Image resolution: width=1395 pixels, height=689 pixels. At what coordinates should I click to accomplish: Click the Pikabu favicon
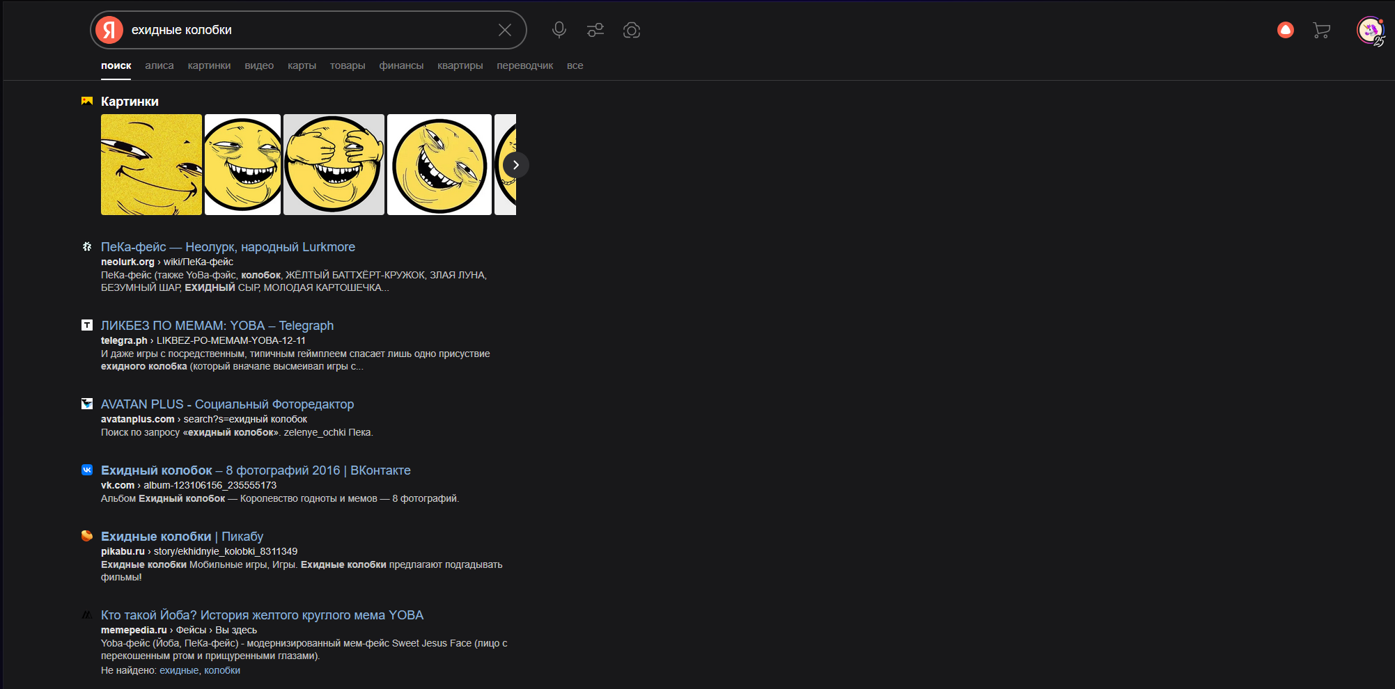pyautogui.click(x=87, y=536)
